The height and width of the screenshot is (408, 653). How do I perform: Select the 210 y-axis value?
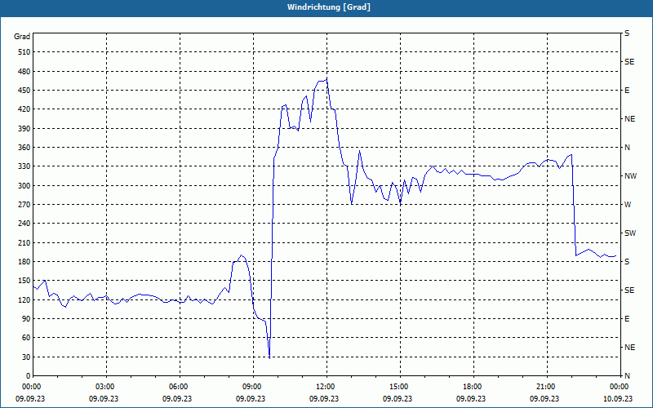pyautogui.click(x=24, y=242)
